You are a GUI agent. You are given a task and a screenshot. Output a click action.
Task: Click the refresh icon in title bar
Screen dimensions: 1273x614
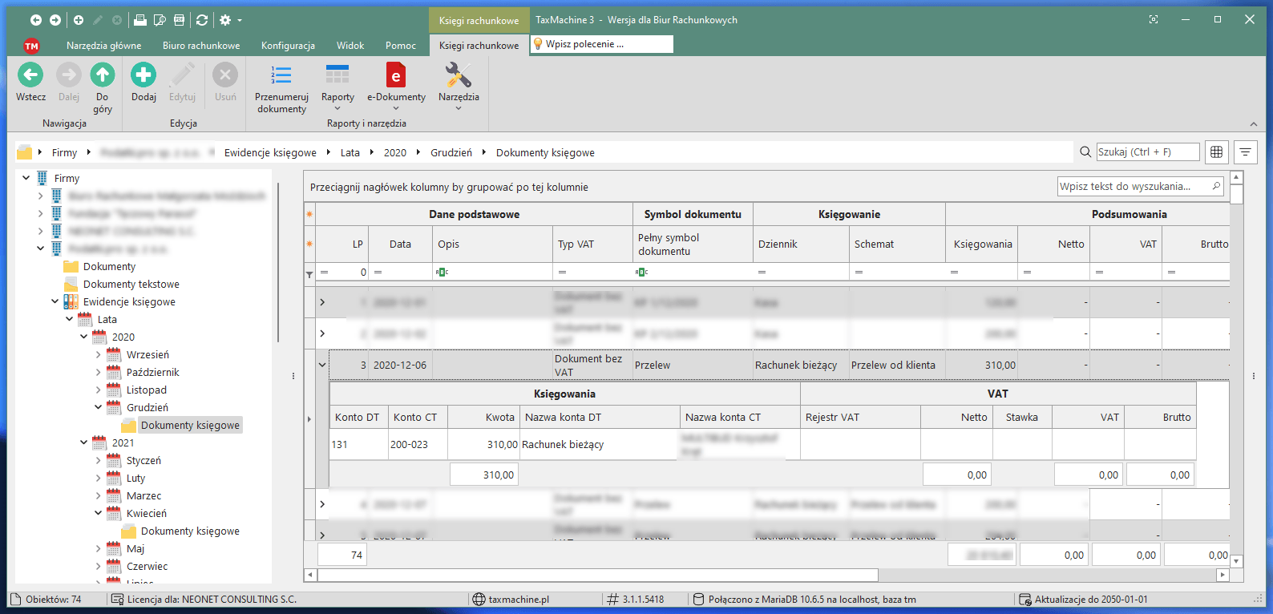pyautogui.click(x=202, y=20)
